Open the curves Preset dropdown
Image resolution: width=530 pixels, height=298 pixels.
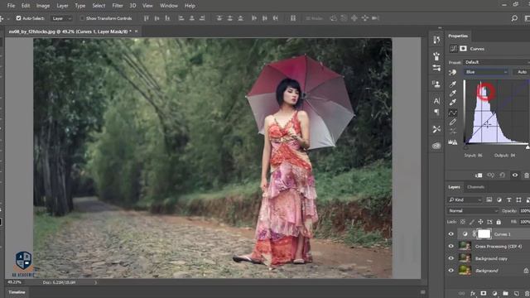(496, 62)
